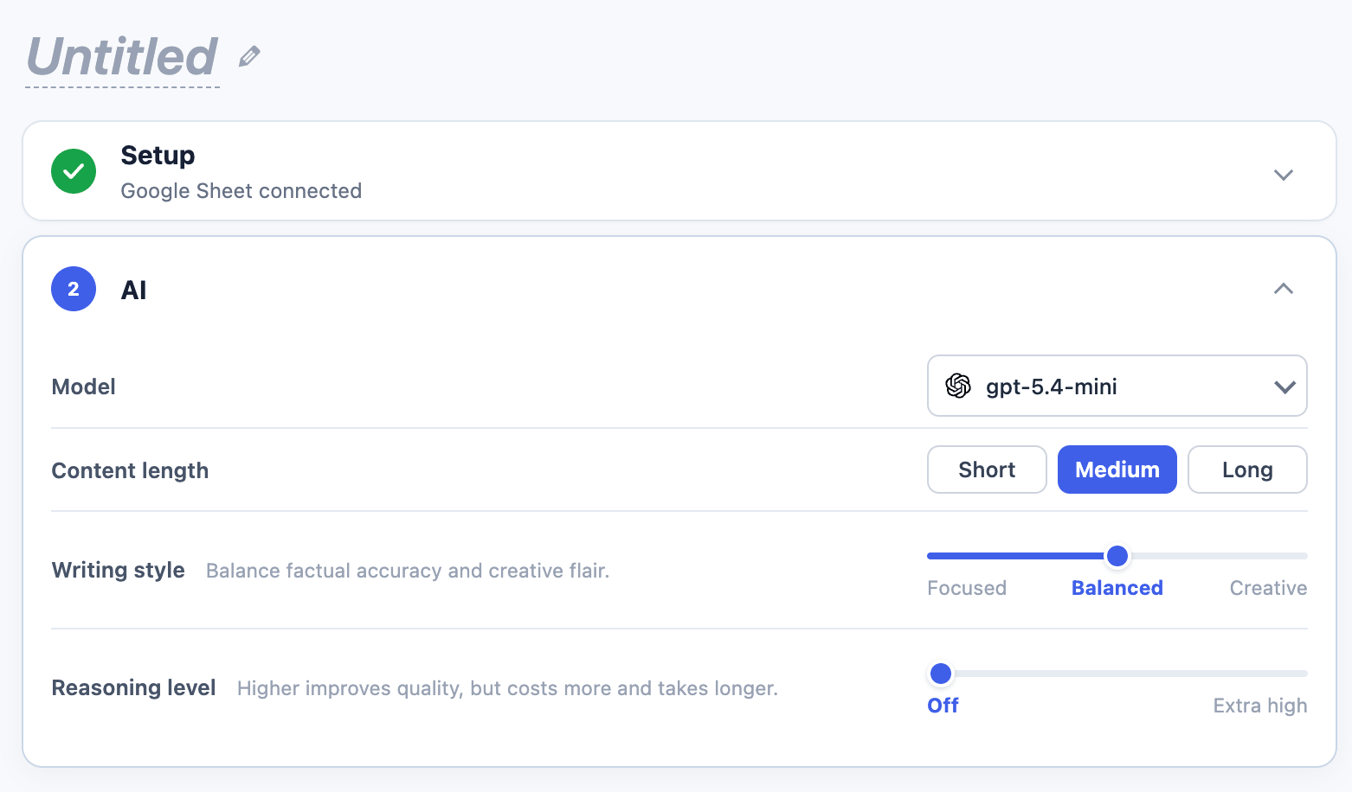Screen dimensions: 1352x792
Task: Click the pencil edit icon beside Untitled
Action: (x=249, y=56)
